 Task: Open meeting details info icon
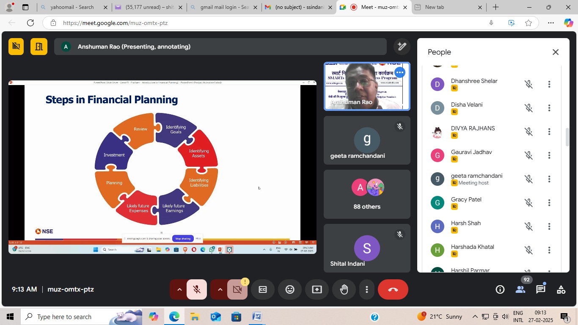click(x=500, y=289)
